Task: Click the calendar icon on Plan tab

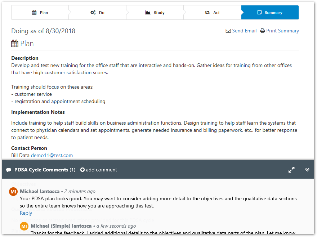Action: coord(34,13)
